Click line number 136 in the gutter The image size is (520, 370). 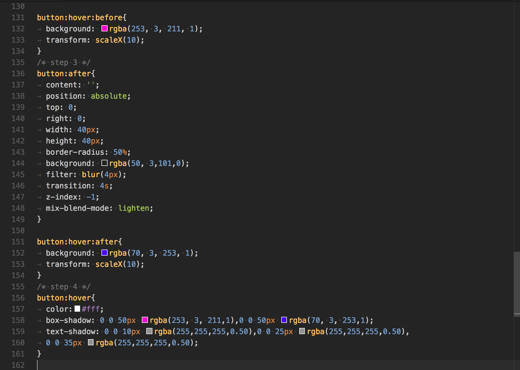(x=18, y=73)
